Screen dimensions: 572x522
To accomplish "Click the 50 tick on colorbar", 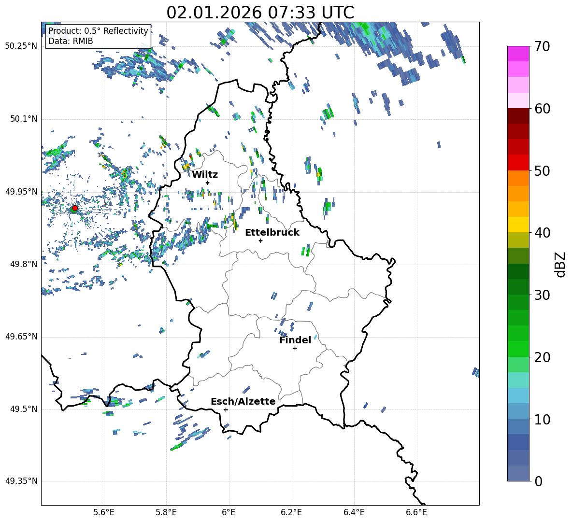I will point(542,171).
